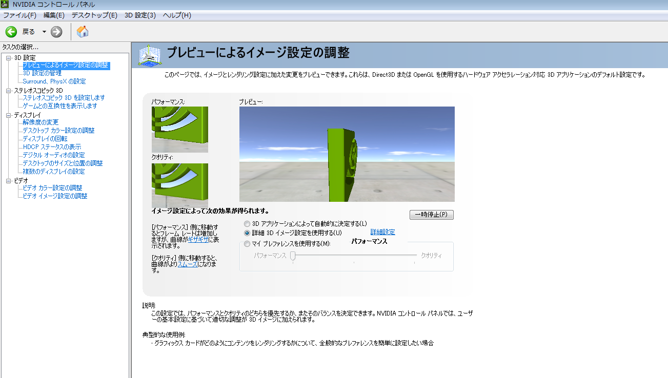Open the ファイル(F) menu
668x378 pixels.
click(x=19, y=15)
